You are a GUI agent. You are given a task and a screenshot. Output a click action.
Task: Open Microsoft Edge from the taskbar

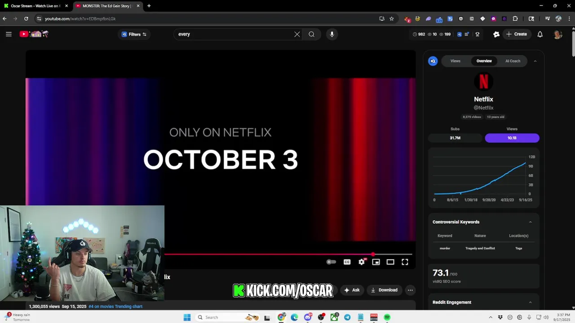(x=294, y=318)
